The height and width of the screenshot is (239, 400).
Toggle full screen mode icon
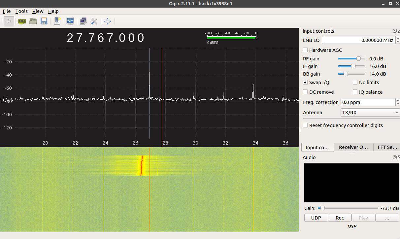108,21
